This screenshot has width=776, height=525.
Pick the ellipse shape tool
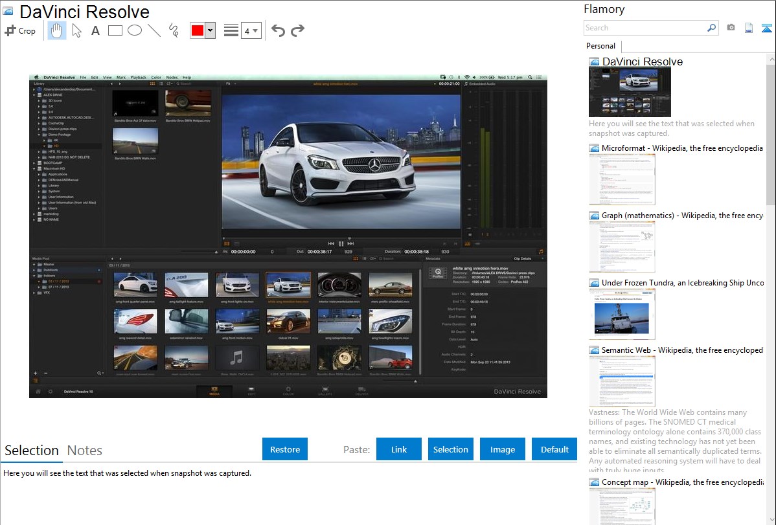coord(135,30)
